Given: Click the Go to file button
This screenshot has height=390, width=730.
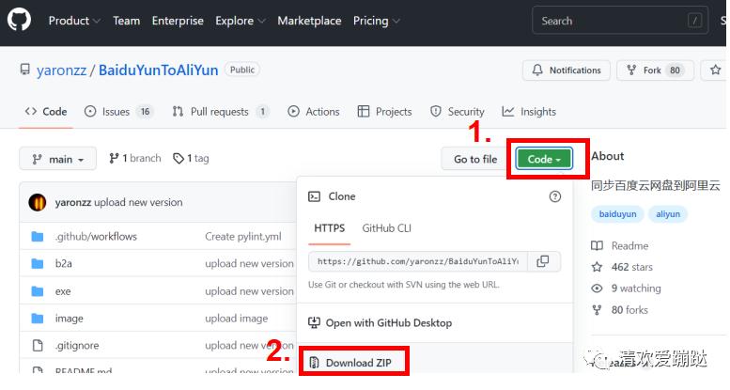Looking at the screenshot, I should (475, 159).
